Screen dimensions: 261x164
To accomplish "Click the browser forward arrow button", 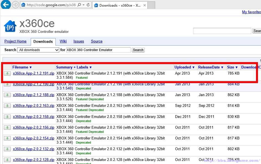I will [16, 5].
